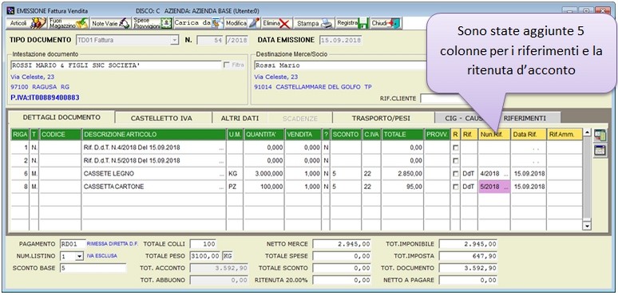
Task: Open the ALTRI DATI tab
Action: (x=240, y=118)
